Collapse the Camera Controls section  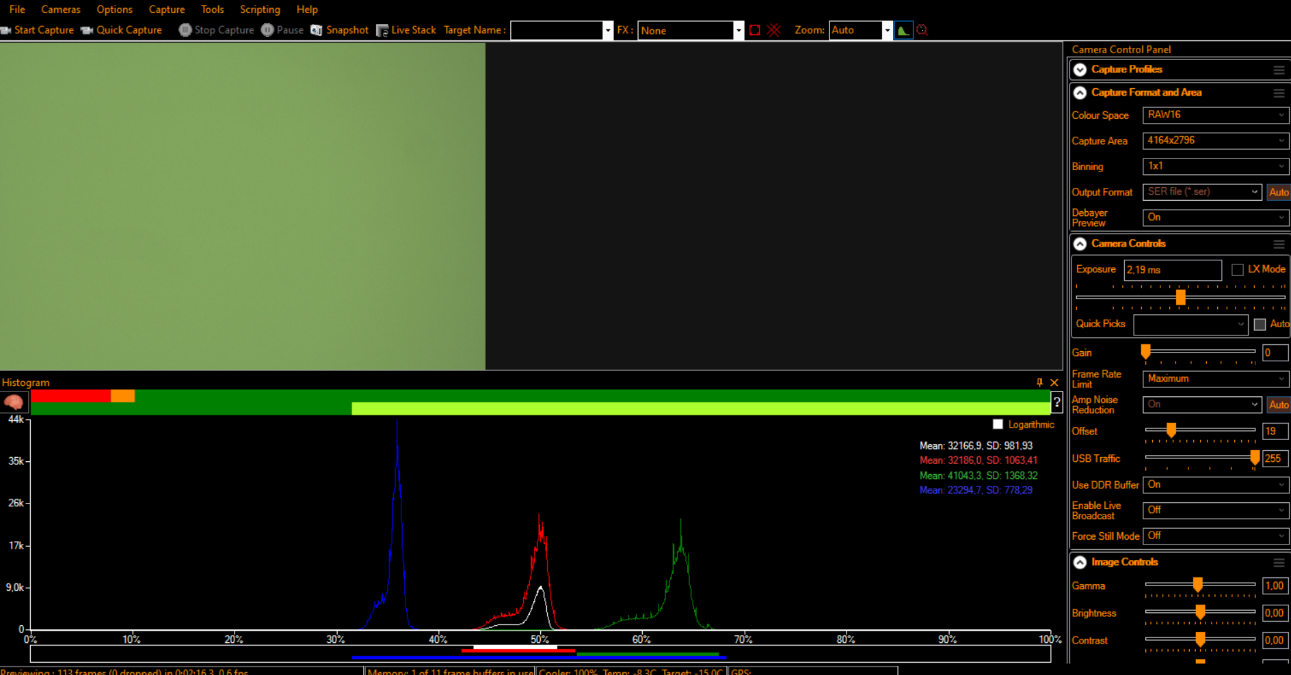click(1080, 244)
